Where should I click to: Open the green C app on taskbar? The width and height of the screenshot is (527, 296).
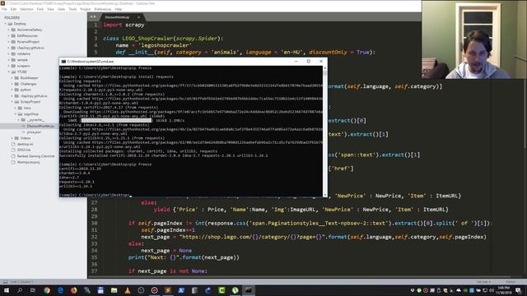[x=222, y=290]
